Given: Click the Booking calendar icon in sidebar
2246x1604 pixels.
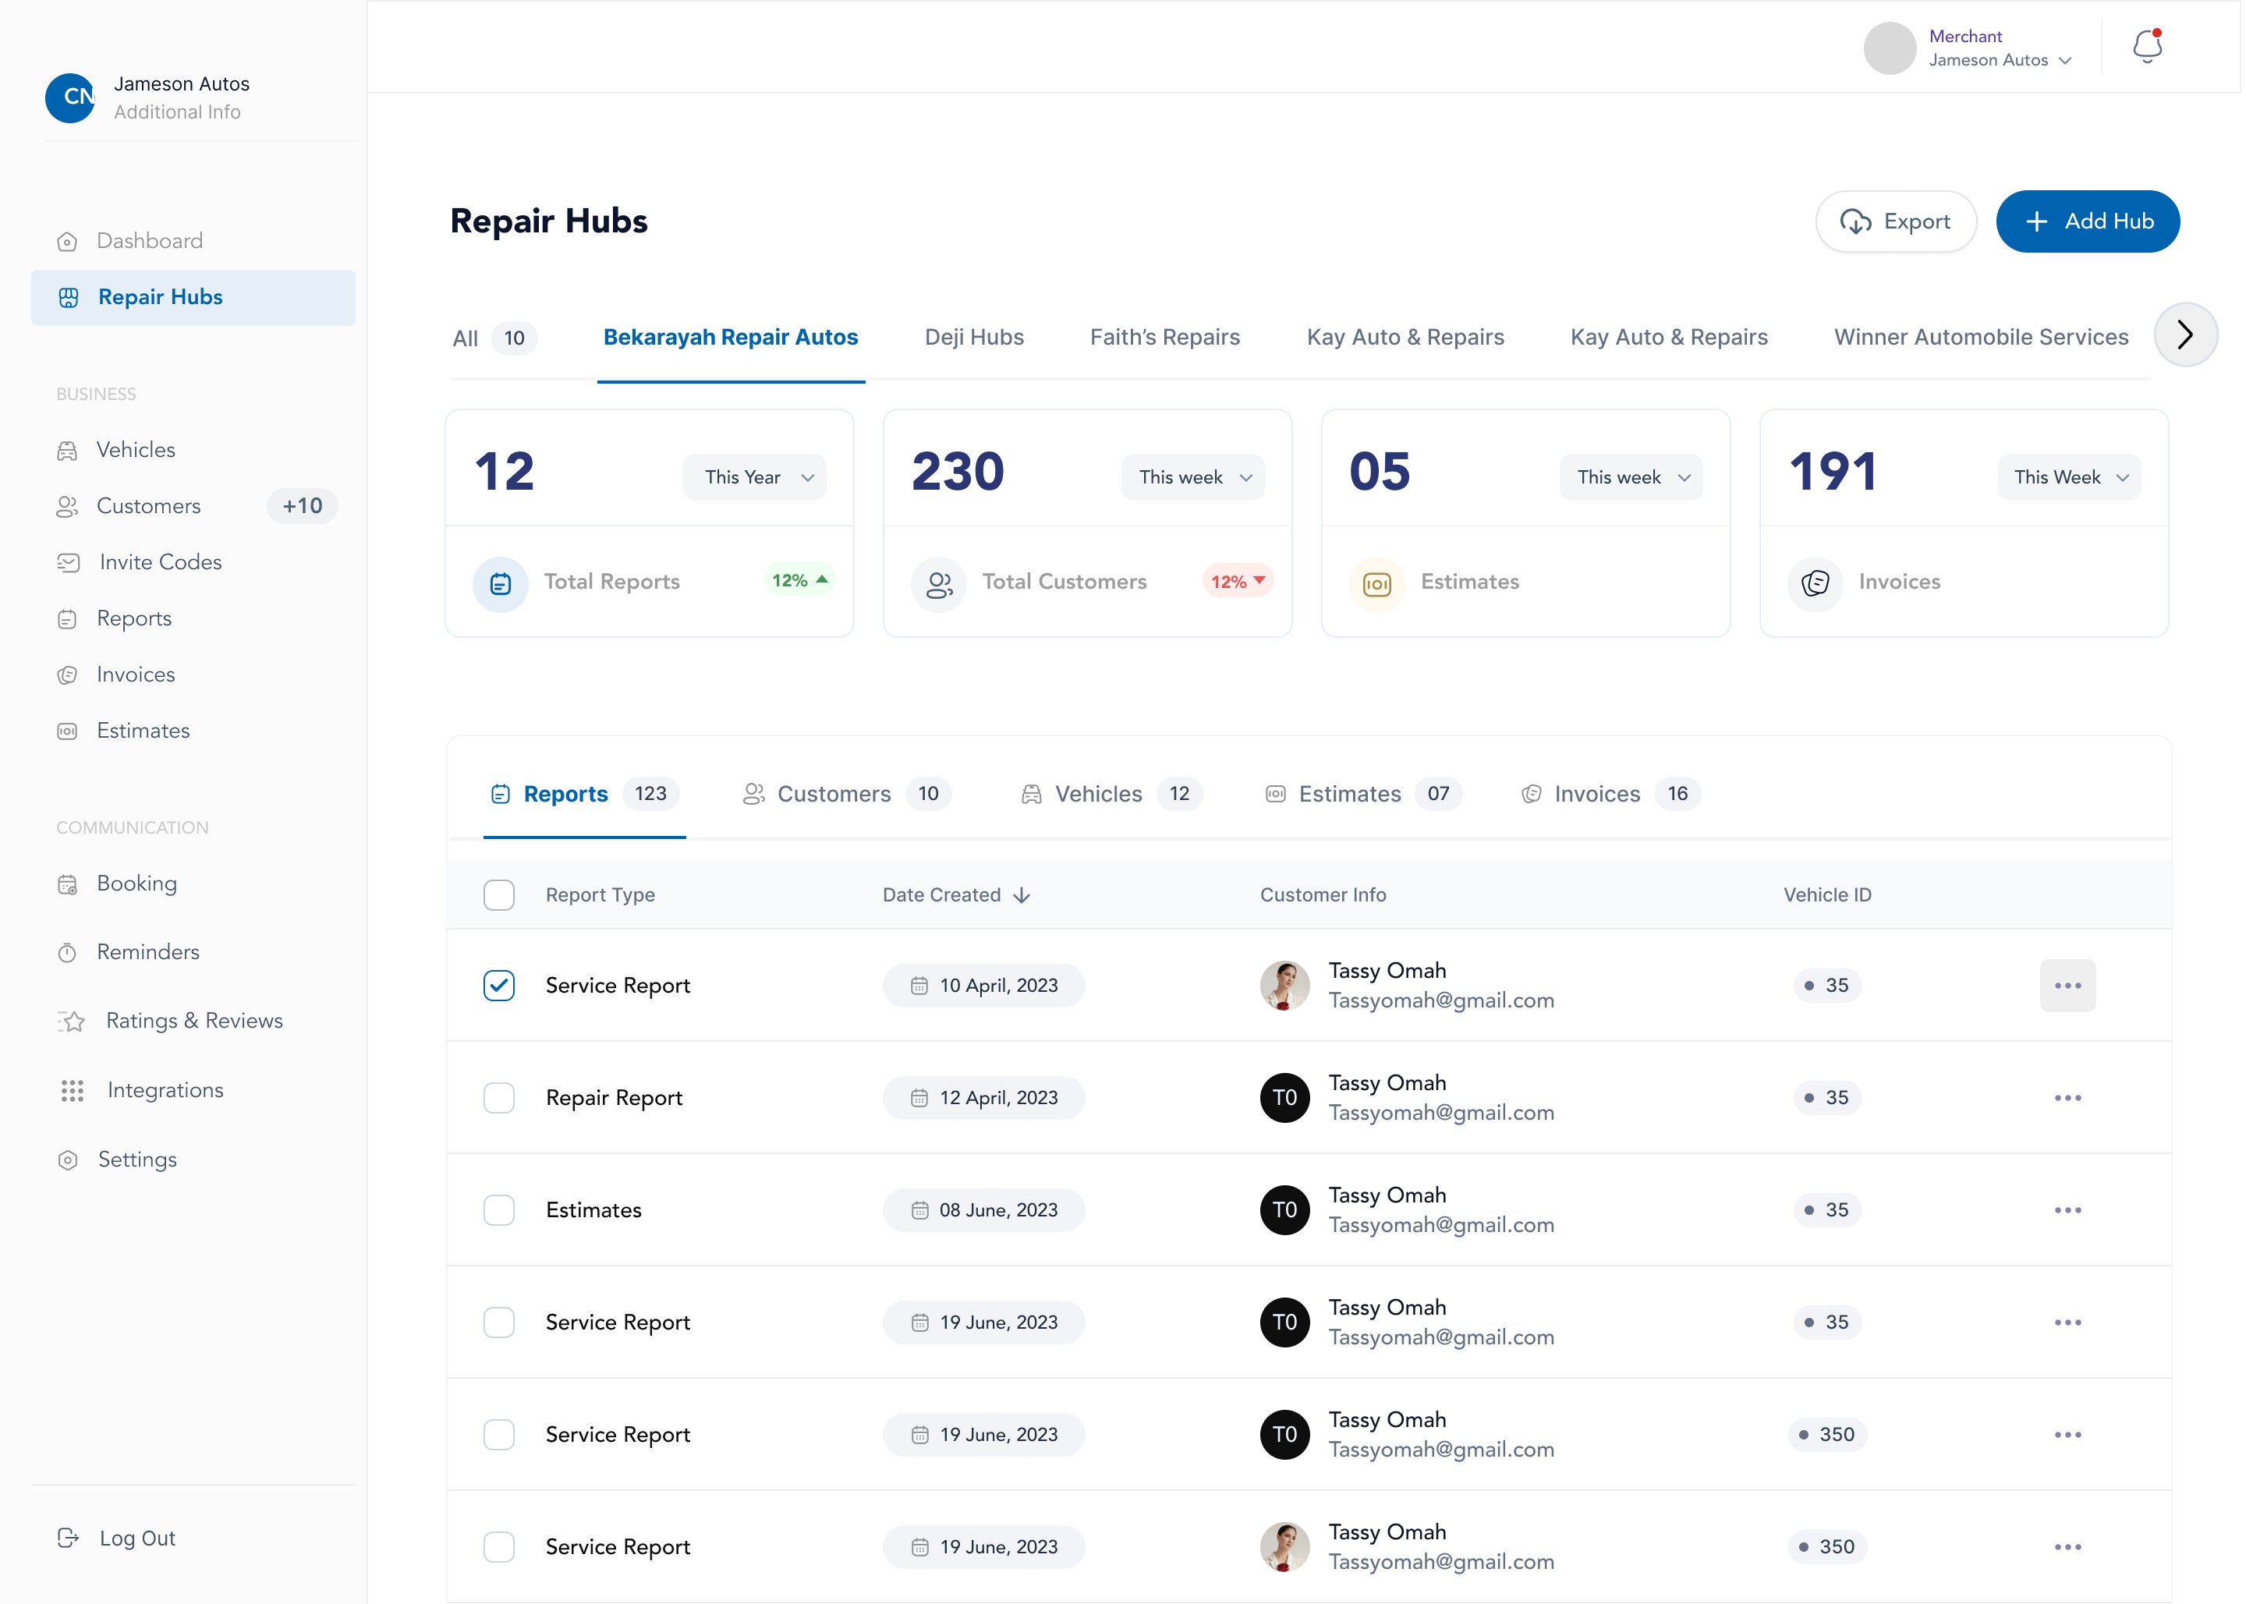Looking at the screenshot, I should [67, 885].
